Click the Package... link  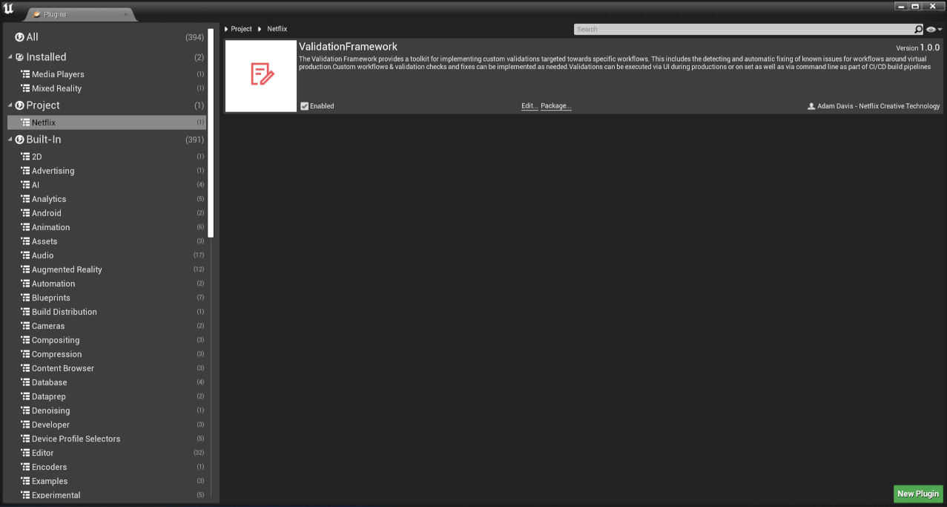556,106
